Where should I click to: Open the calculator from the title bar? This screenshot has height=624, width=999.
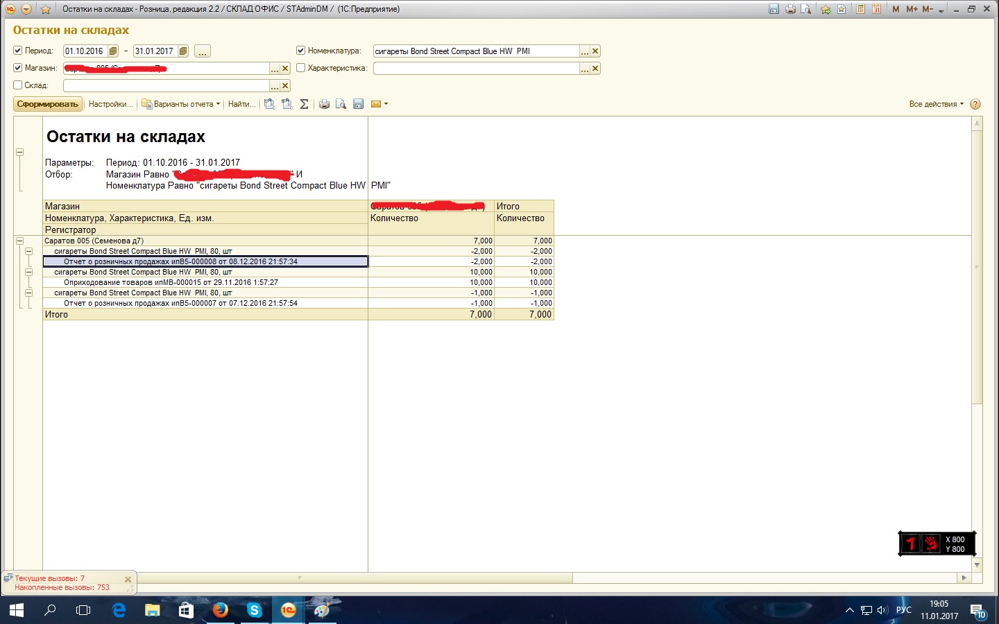pyautogui.click(x=860, y=9)
